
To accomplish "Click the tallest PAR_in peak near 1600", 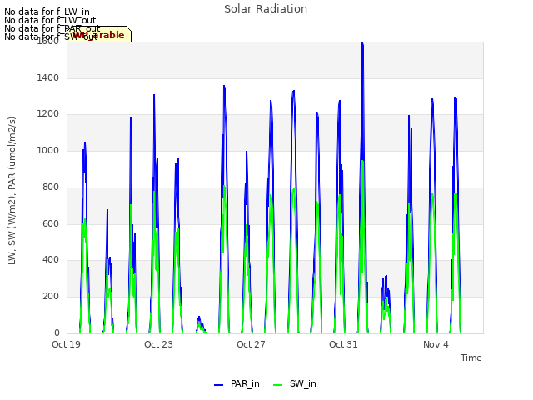I will pos(362,43).
